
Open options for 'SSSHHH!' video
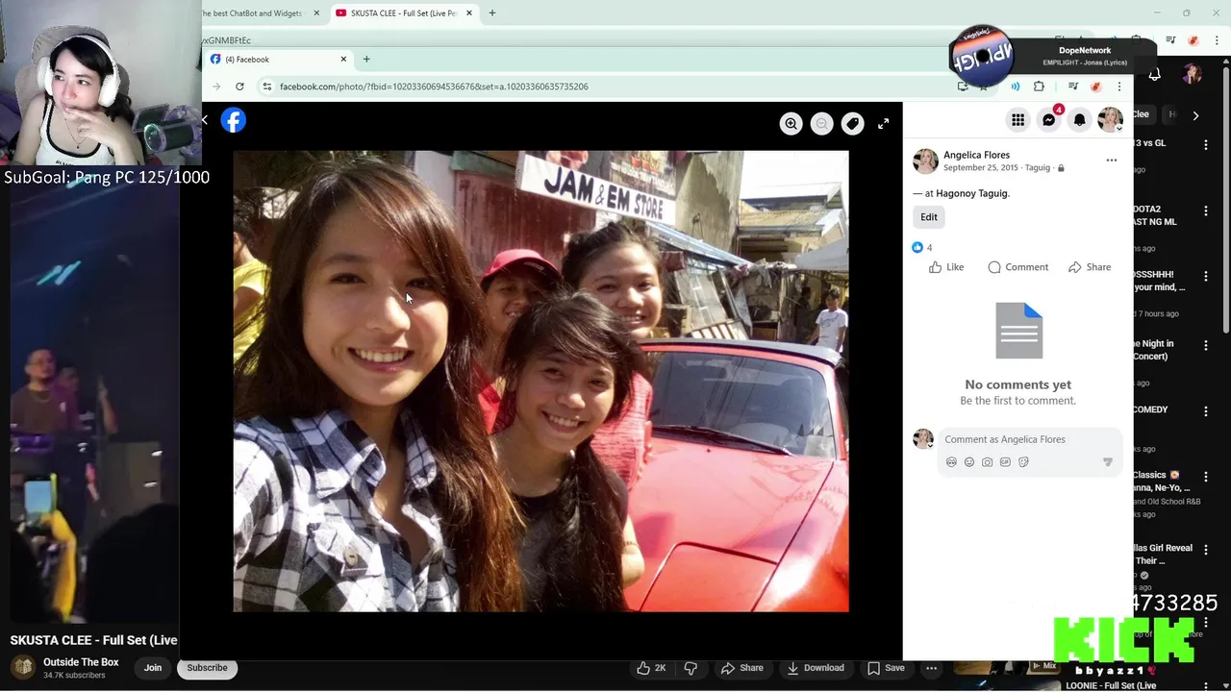coord(1206,277)
